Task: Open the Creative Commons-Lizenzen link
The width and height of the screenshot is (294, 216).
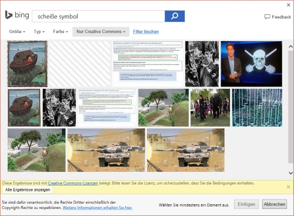Action: click(73, 183)
